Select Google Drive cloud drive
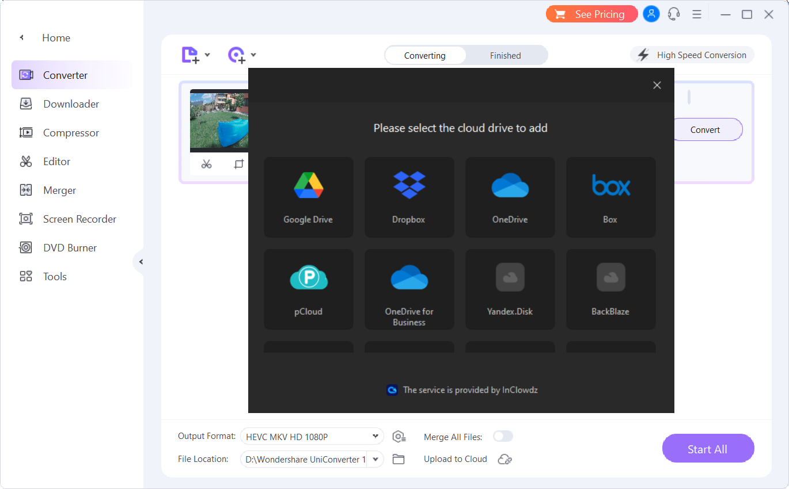Screen dimensions: 789x489 click(308, 197)
